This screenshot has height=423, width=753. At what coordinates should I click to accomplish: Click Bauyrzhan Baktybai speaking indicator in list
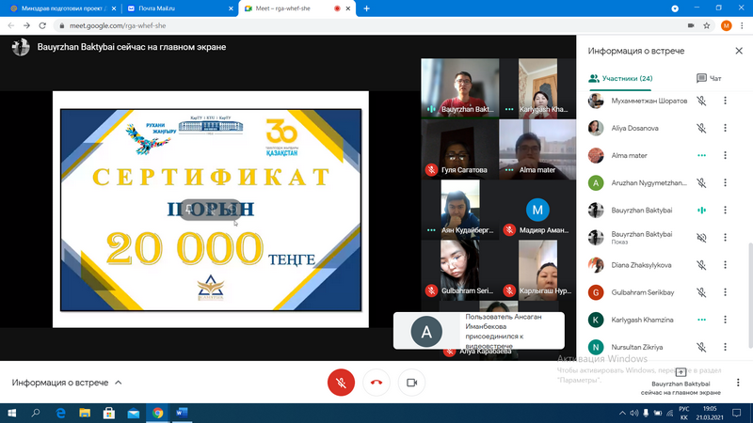pos(701,210)
